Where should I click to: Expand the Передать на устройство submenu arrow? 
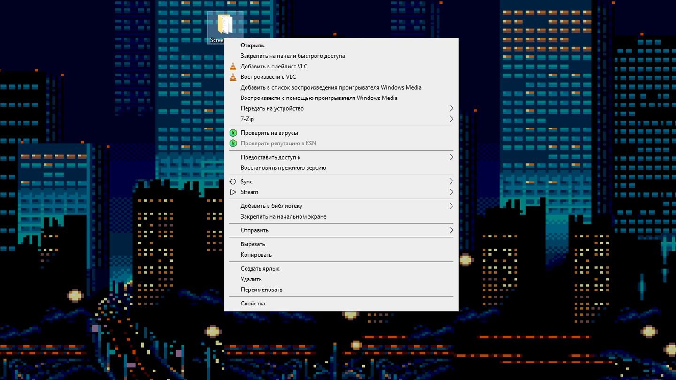[x=451, y=108]
